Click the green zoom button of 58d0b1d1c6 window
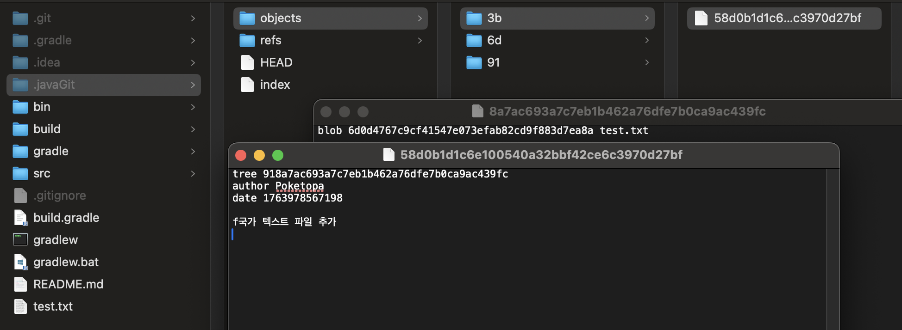Viewport: 902px width, 330px height. click(x=278, y=155)
